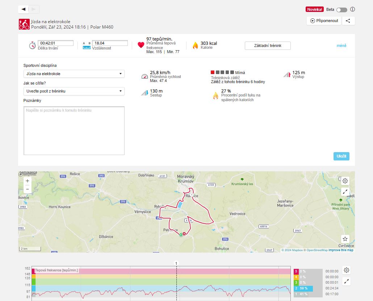
Task: Save changes with the Uložit button
Action: [x=341, y=156]
